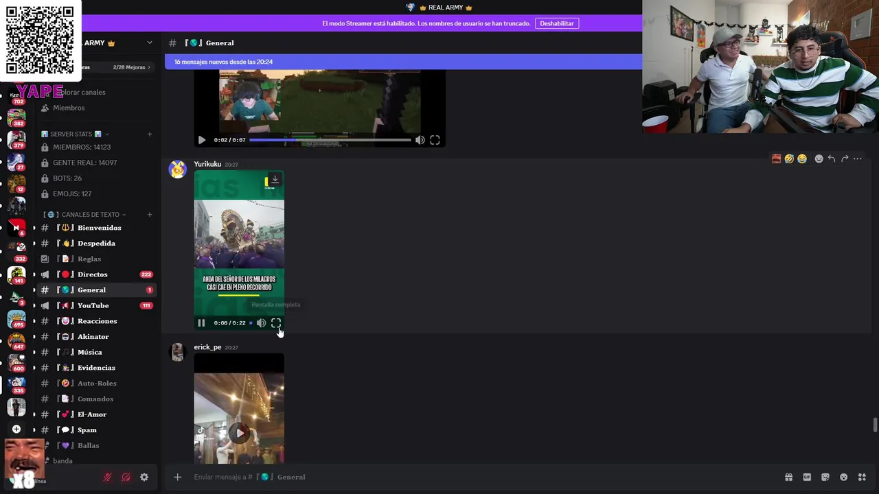Add channel to CANALES DE TEXTO category
Image resolution: width=879 pixels, height=494 pixels.
coord(150,214)
